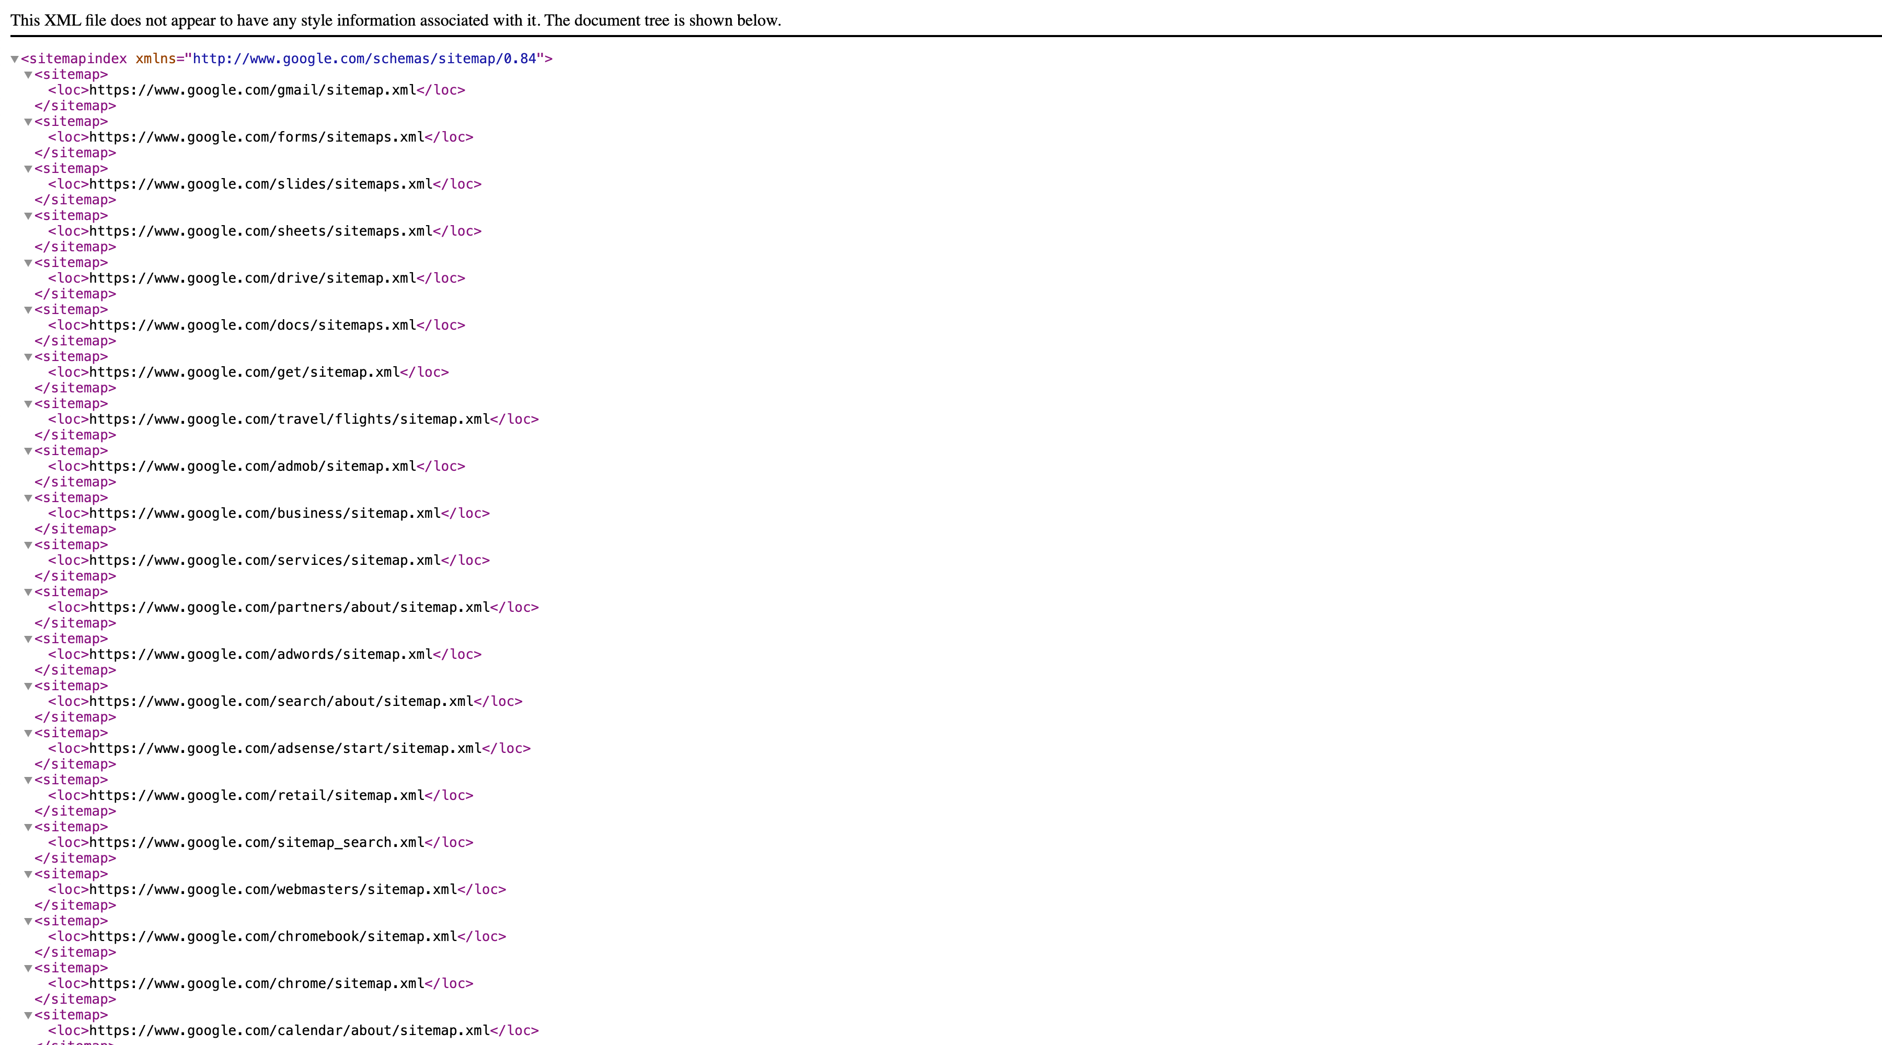Click the slides/sitemaps.xml URL text
This screenshot has width=1882, height=1045.
click(261, 184)
